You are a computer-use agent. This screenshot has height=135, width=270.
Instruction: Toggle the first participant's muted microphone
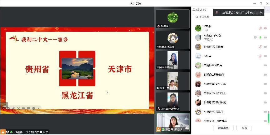[260, 28]
